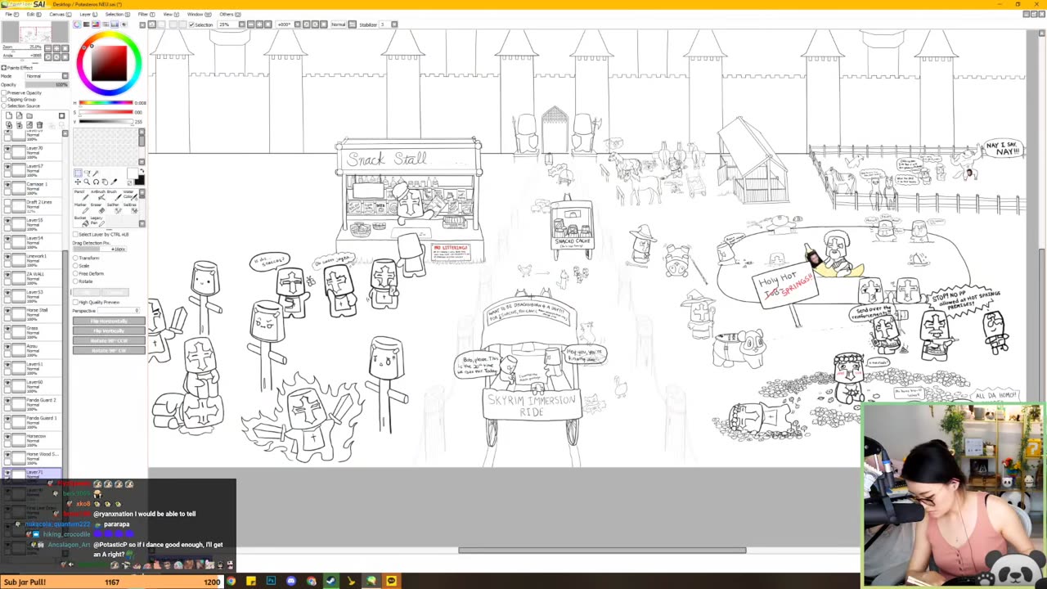Select the Rotate canvas tool
The image size is (1047, 589).
pos(96,182)
